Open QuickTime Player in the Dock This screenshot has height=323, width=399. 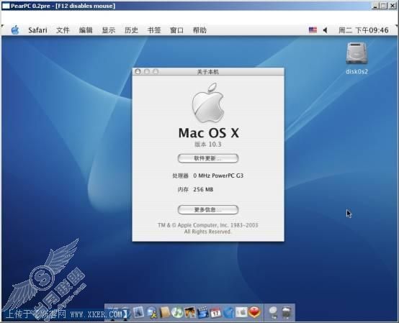point(228,313)
